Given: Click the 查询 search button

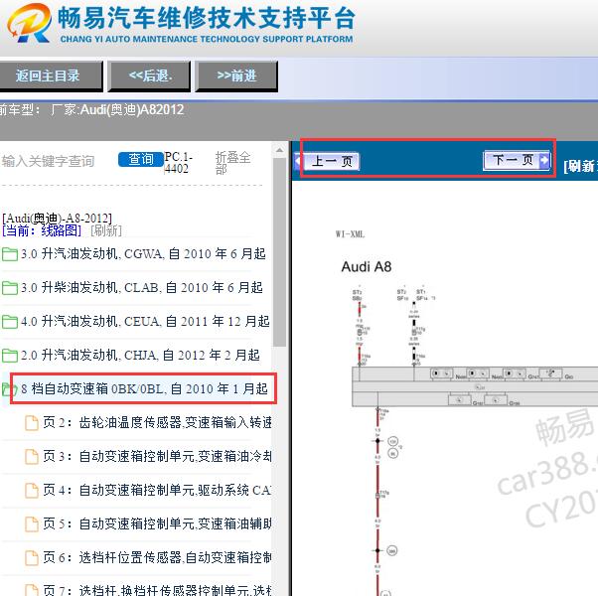Looking at the screenshot, I should pyautogui.click(x=141, y=159).
